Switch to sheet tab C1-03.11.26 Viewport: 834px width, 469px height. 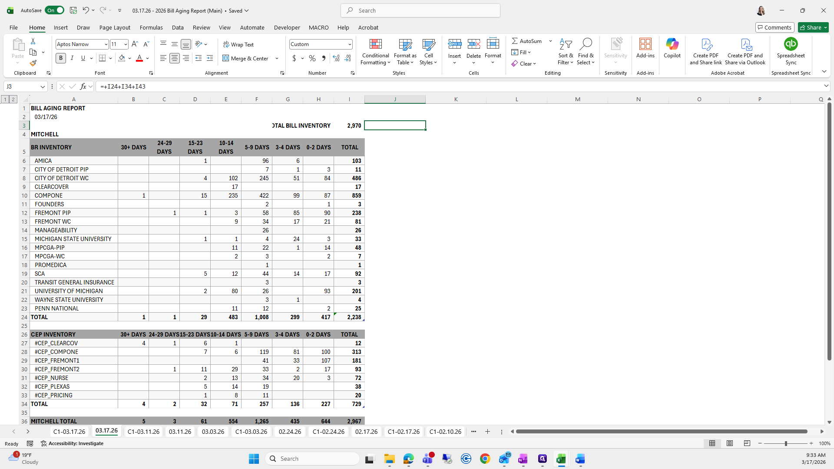tap(143, 432)
